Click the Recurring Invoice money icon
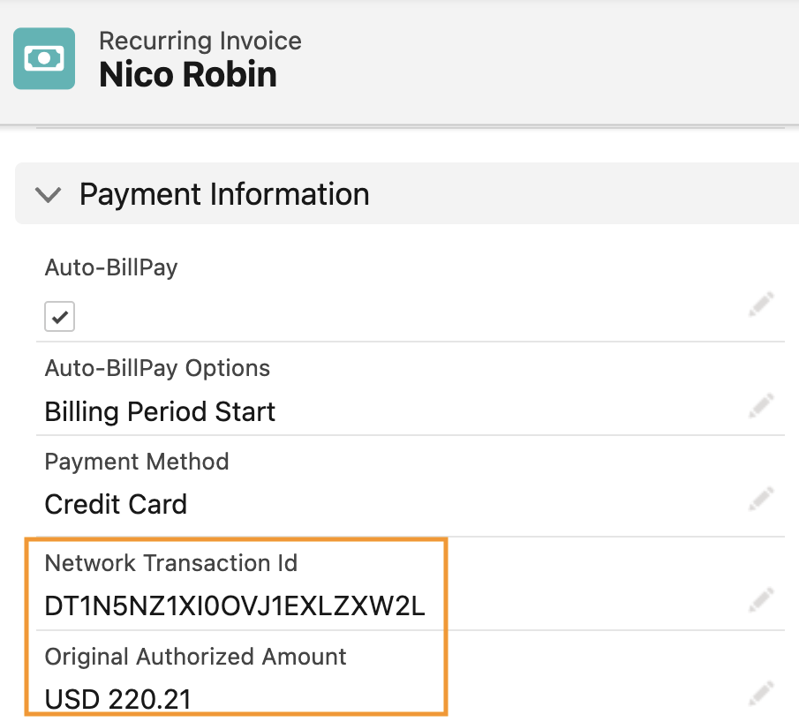This screenshot has width=799, height=722. click(44, 58)
